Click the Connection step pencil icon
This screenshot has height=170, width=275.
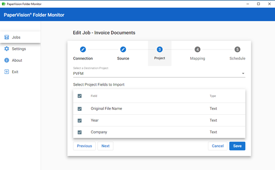click(83, 49)
